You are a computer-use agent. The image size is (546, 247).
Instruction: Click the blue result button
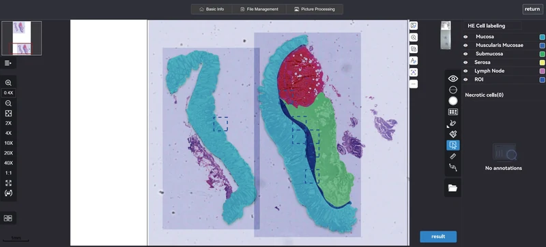[438, 237]
